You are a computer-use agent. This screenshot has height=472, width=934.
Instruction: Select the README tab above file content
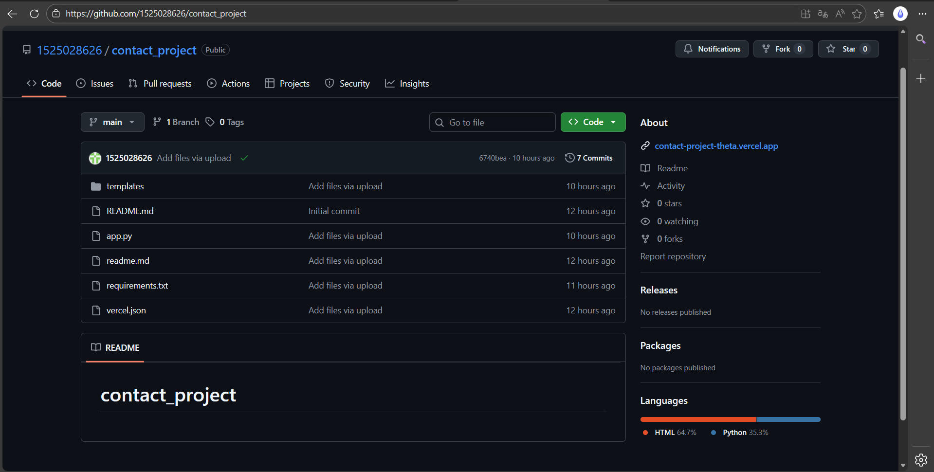tap(115, 348)
